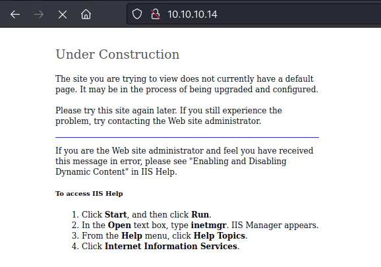381x267 pixels.
Task: Click the text "IIS Manager appears."
Action: (275, 225)
